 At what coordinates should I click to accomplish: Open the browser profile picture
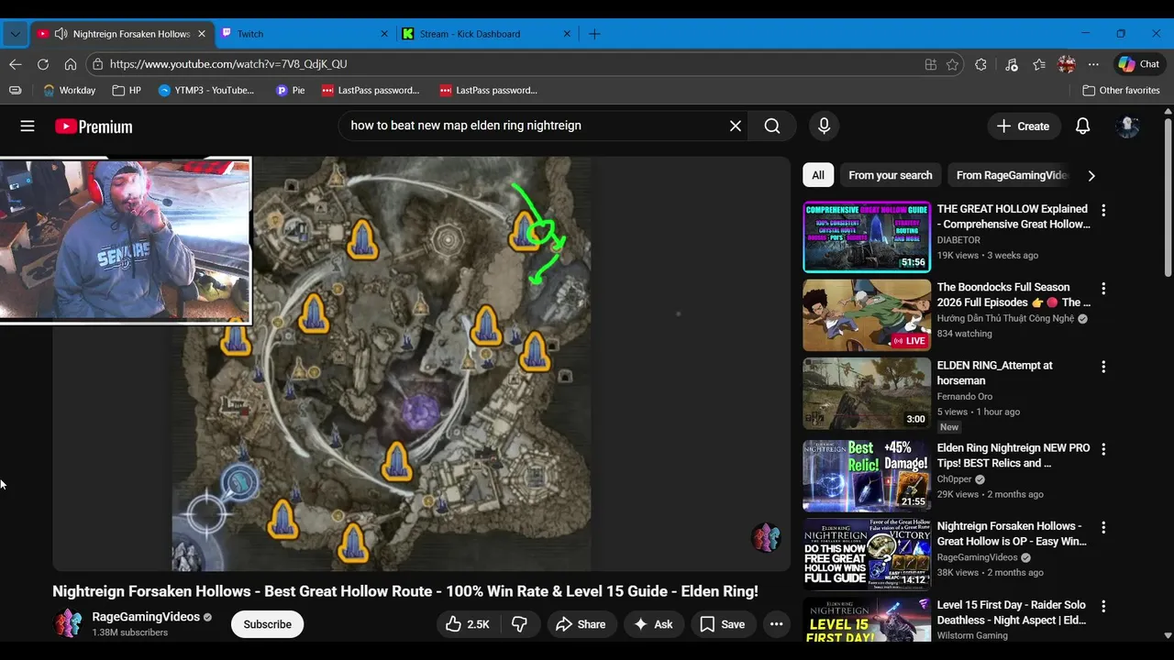point(1066,64)
